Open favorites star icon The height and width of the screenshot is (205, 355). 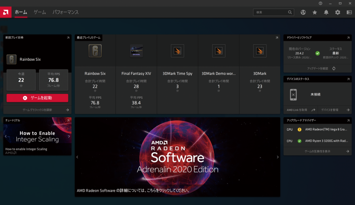pos(315,12)
